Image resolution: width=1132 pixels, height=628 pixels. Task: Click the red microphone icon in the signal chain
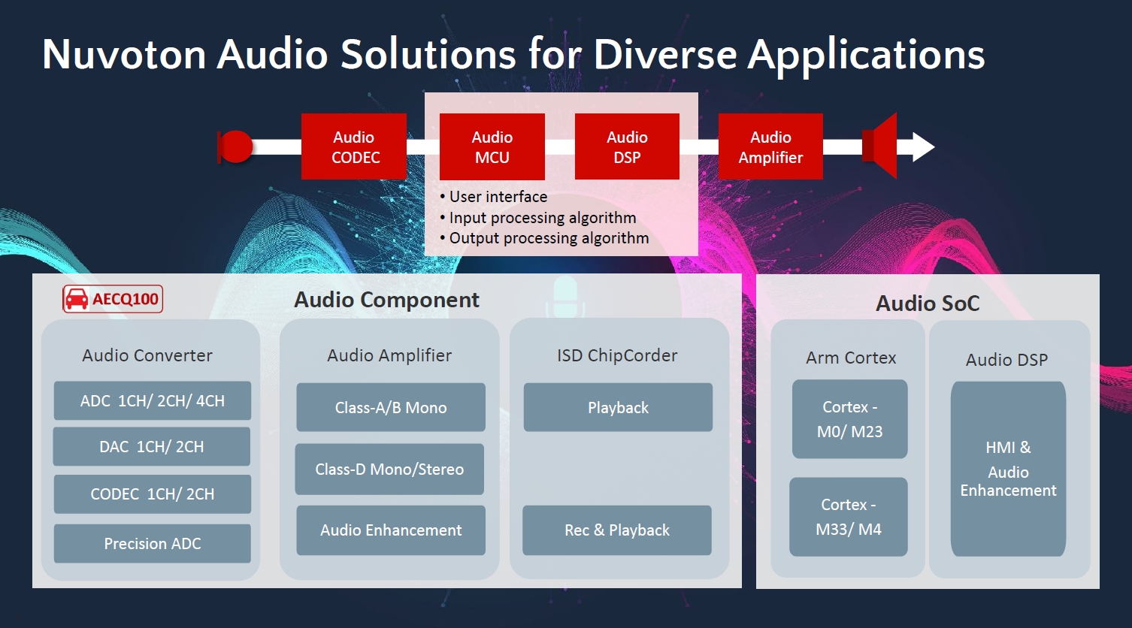click(x=235, y=146)
